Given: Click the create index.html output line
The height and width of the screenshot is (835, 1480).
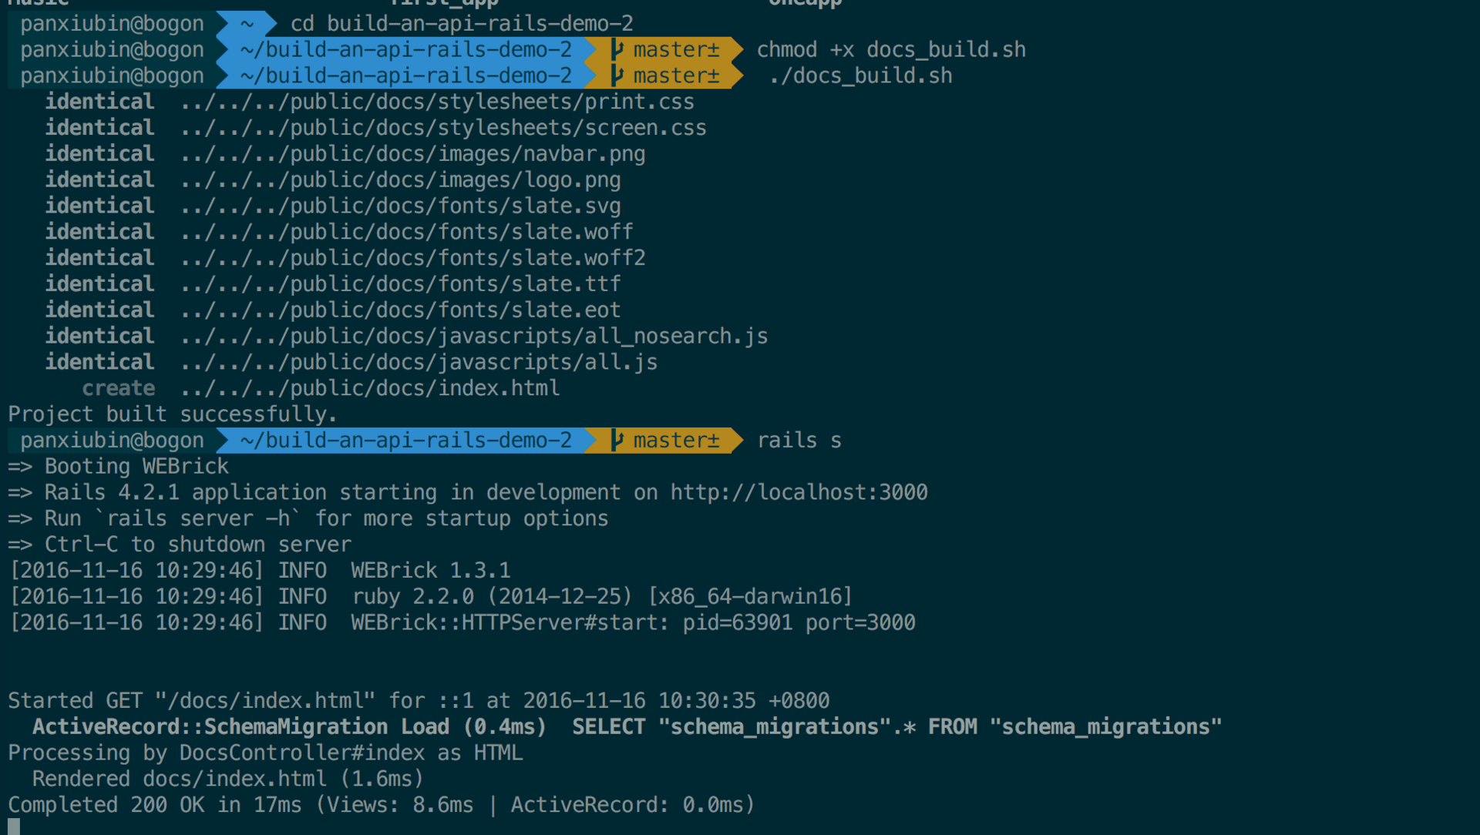Looking at the screenshot, I should click(321, 388).
